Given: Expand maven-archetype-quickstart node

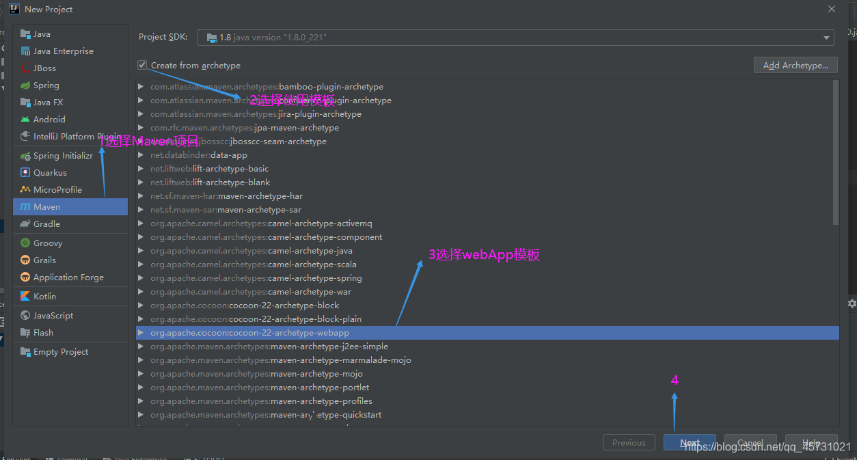Looking at the screenshot, I should pyautogui.click(x=141, y=415).
